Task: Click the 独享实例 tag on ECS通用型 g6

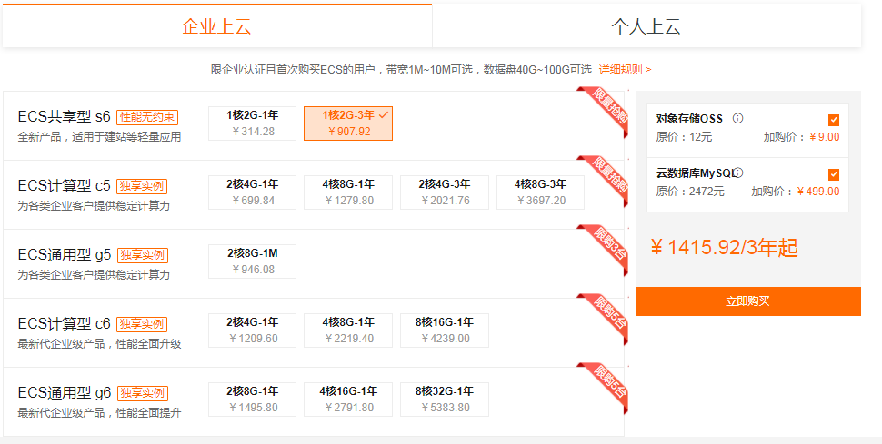Action: (x=143, y=393)
